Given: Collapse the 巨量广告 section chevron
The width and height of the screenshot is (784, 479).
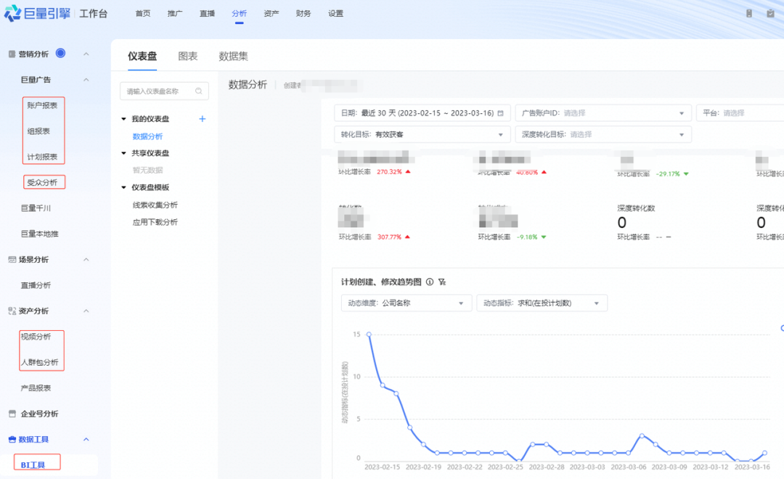Looking at the screenshot, I should (x=86, y=80).
